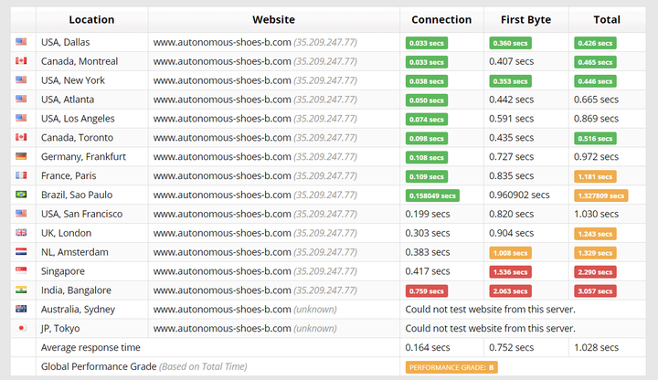Screen dimensions: 658x380
Task: Click Tokyo's 'Could not test website' message
Action: [490, 329]
